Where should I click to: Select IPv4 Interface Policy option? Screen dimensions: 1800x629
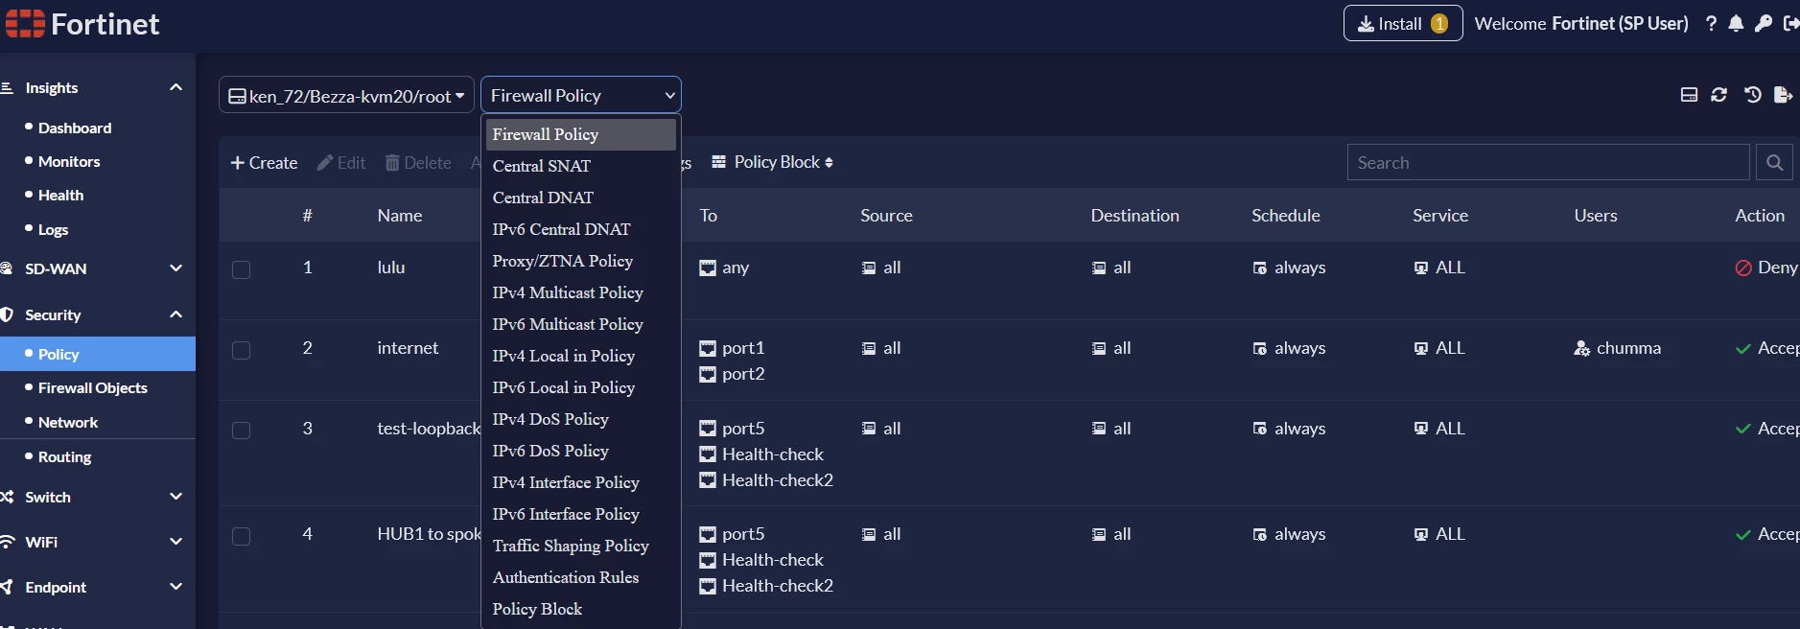click(x=581, y=482)
